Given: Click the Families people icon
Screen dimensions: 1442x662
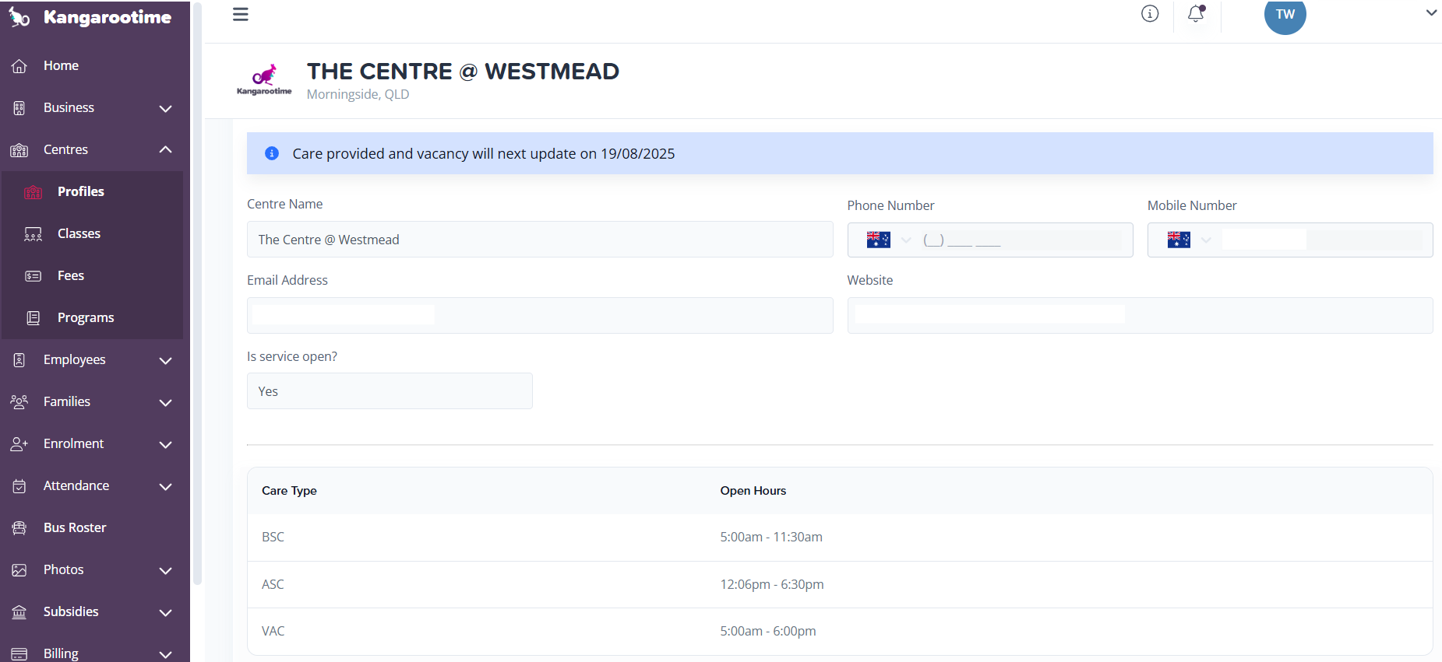Looking at the screenshot, I should point(19,402).
